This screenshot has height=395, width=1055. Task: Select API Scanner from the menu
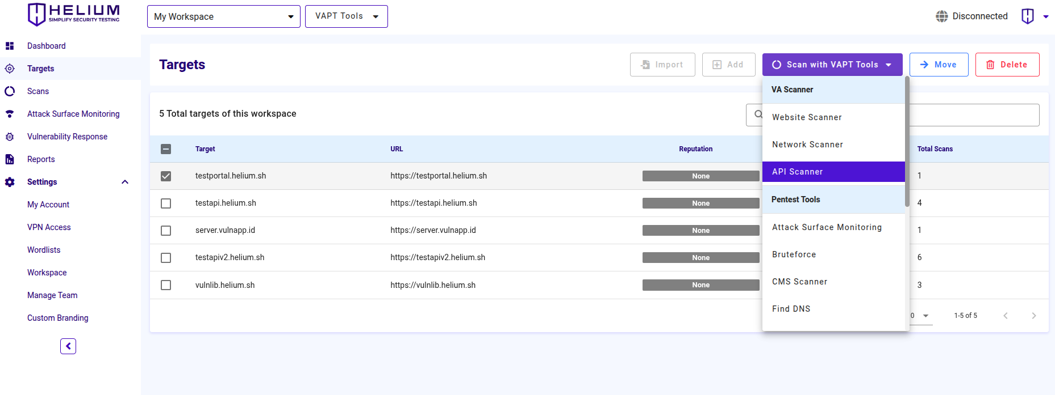coord(833,172)
